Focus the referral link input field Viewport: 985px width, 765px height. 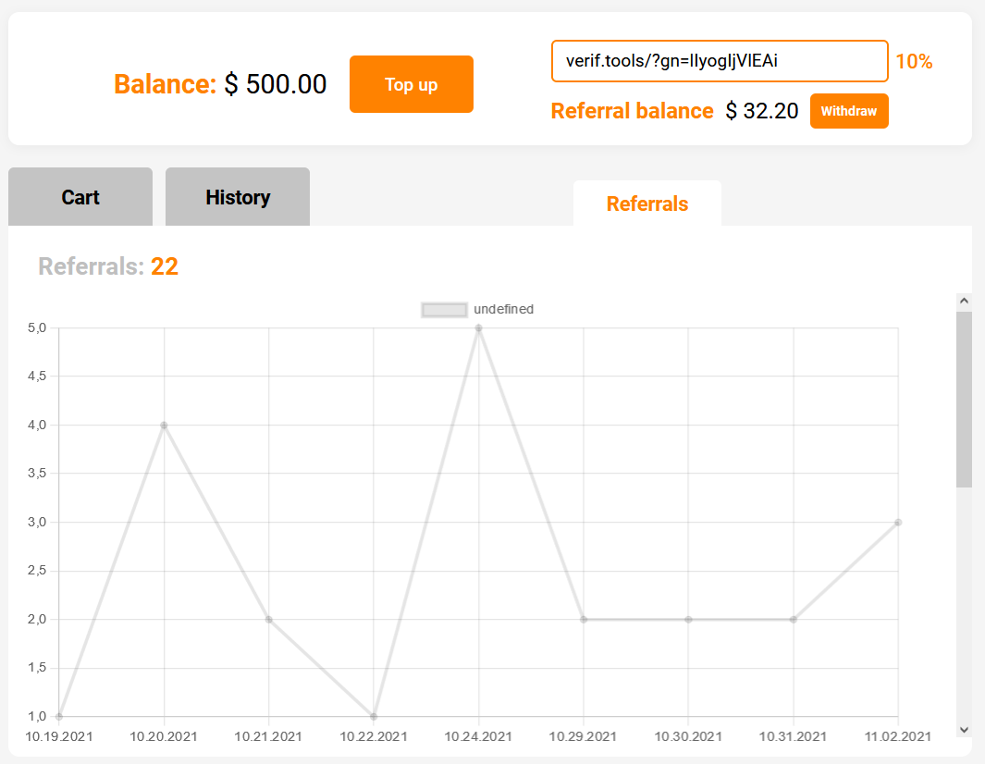[720, 61]
